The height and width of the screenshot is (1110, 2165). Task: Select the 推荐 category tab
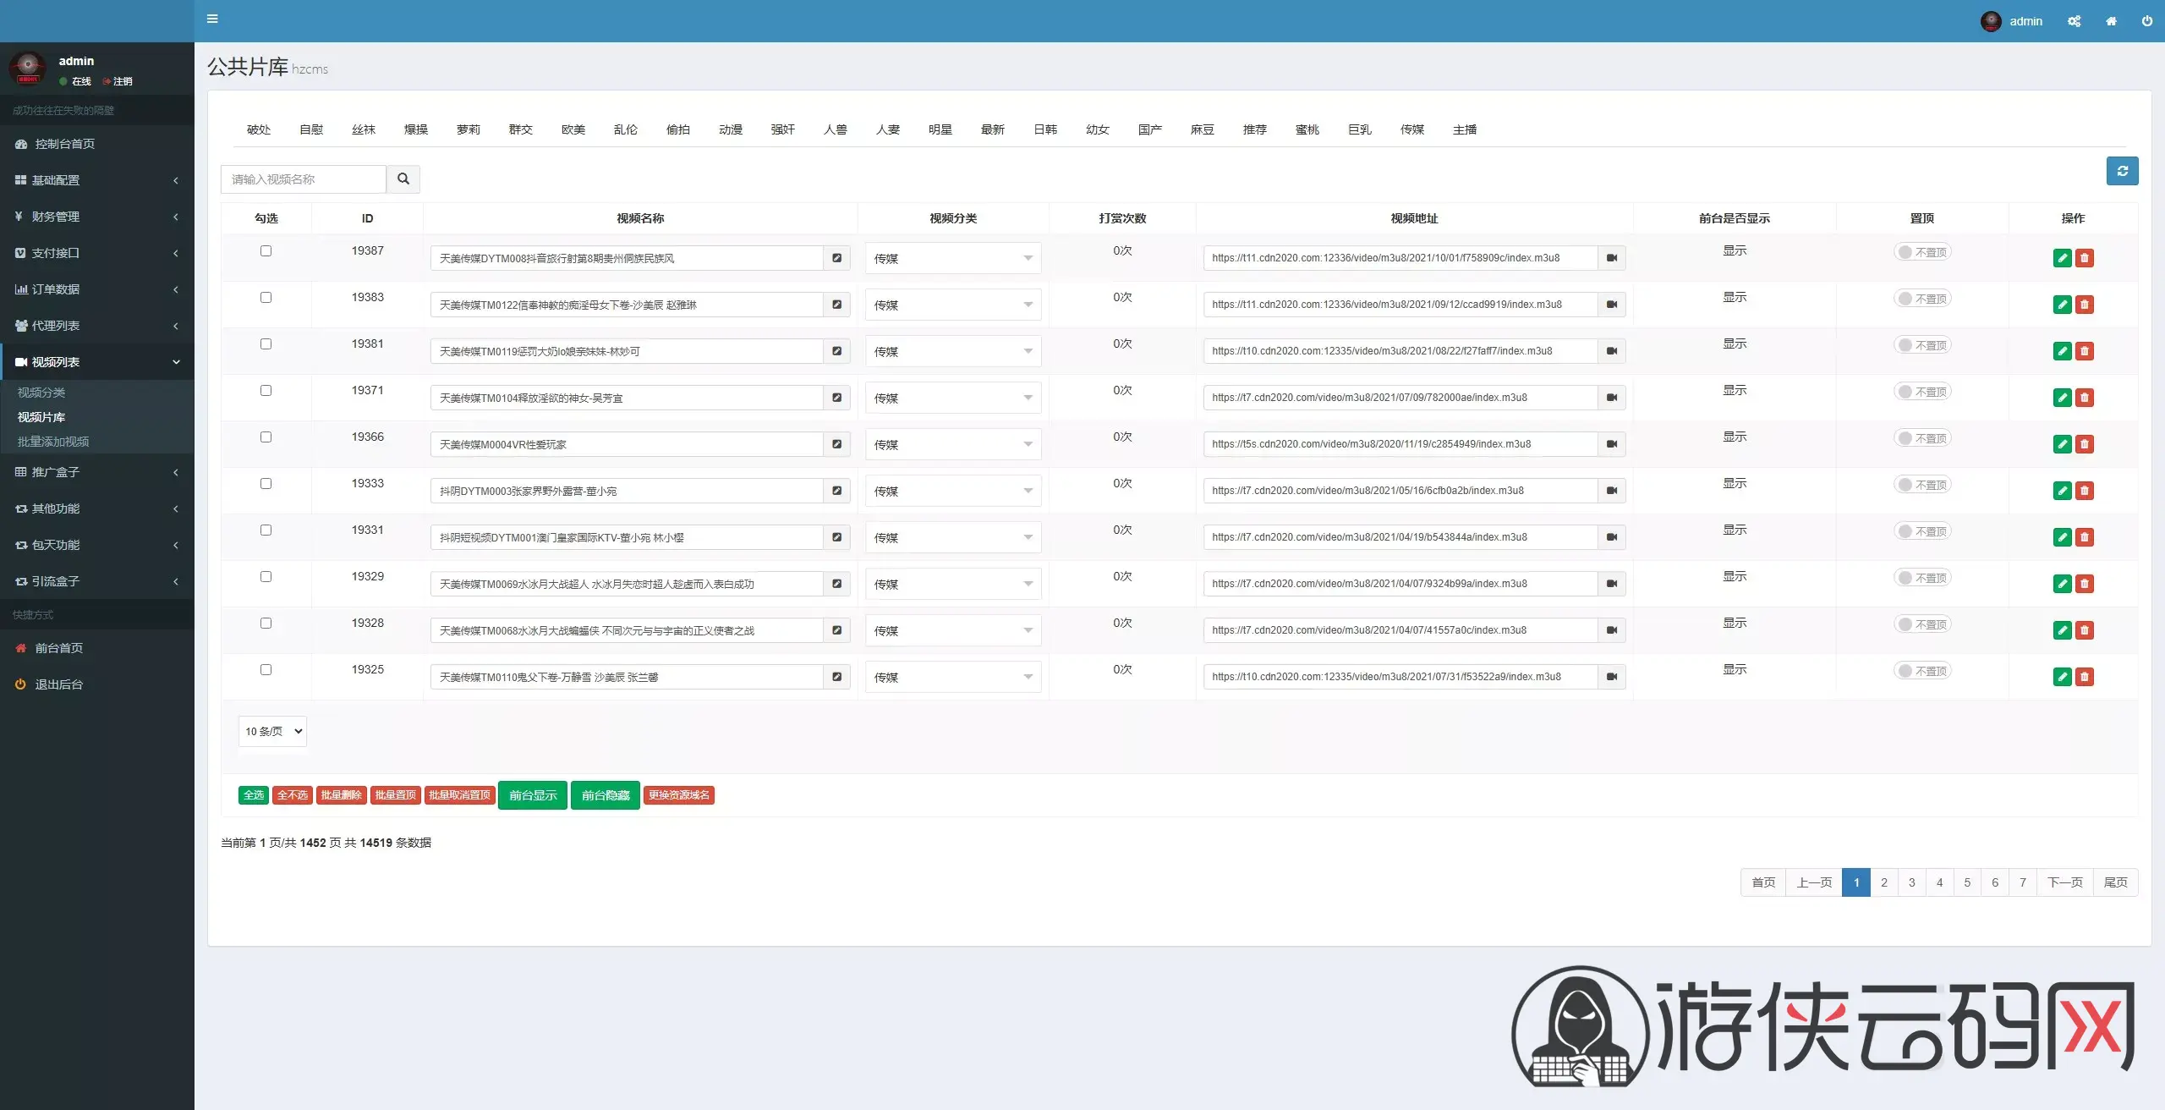pos(1254,129)
